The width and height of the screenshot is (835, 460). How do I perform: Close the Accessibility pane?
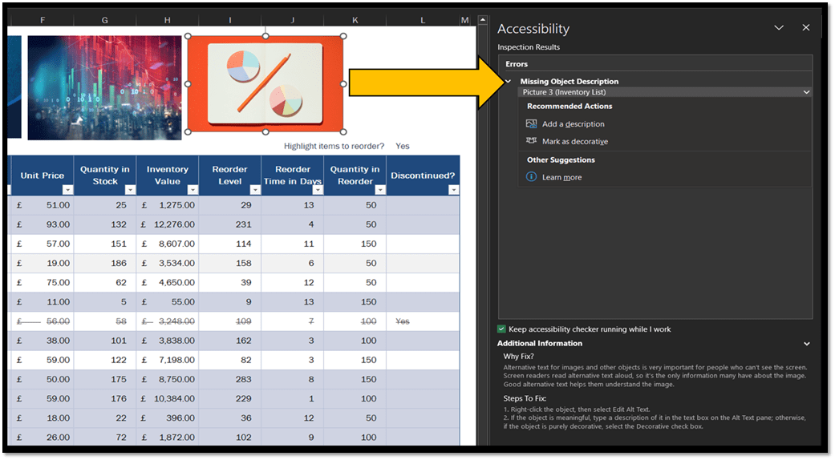pos(806,28)
